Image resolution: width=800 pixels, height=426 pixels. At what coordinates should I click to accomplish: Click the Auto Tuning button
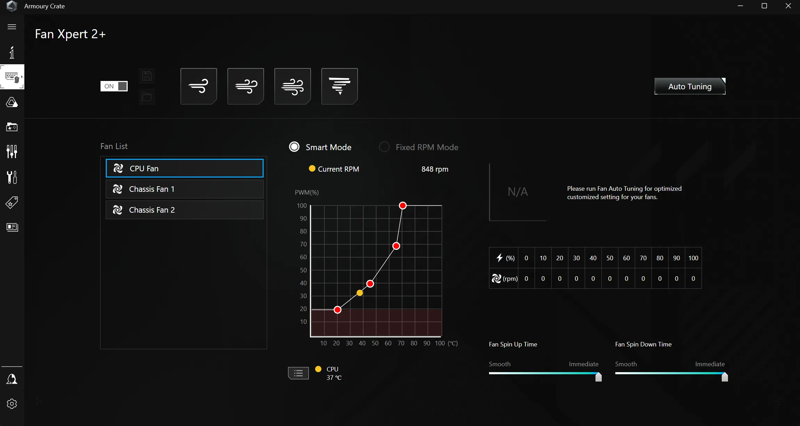point(690,86)
